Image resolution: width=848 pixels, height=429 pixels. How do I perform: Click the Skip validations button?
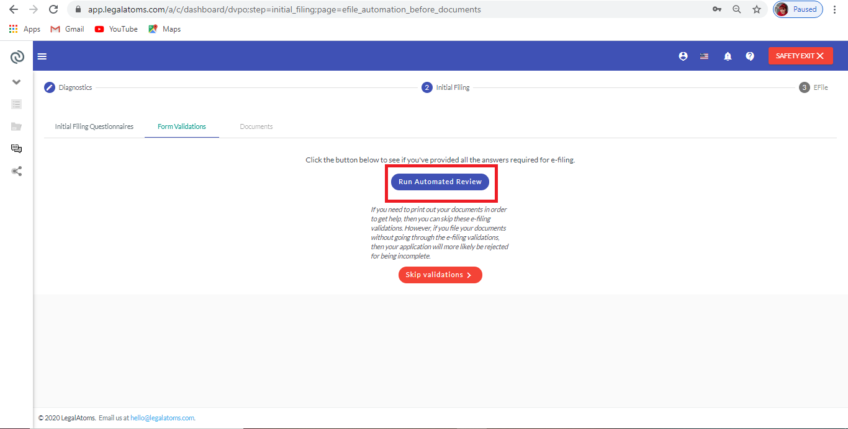tap(440, 275)
